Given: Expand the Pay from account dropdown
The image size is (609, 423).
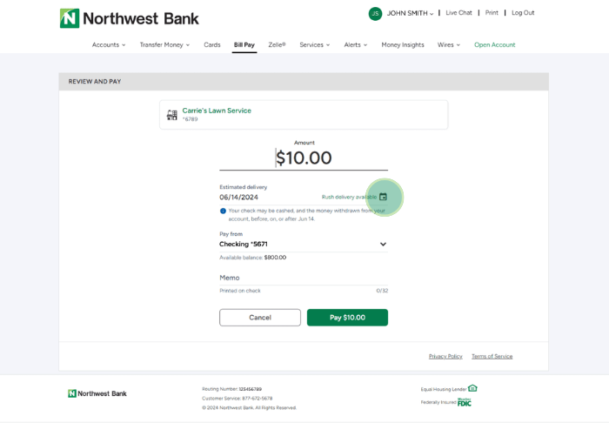Looking at the screenshot, I should [383, 245].
